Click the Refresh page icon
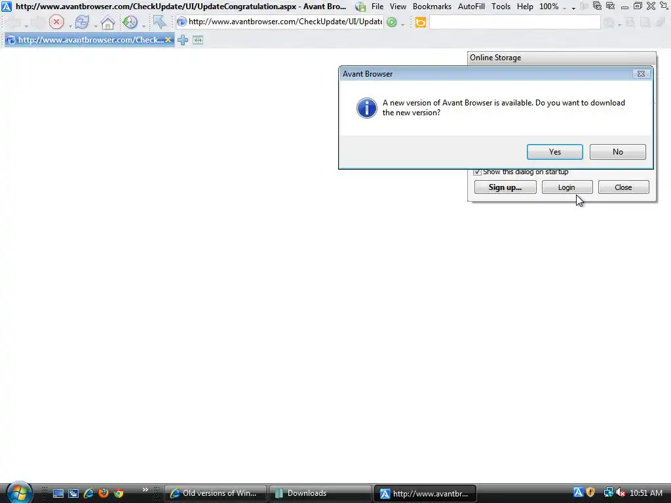Screen dimensions: 671x503 point(82,22)
